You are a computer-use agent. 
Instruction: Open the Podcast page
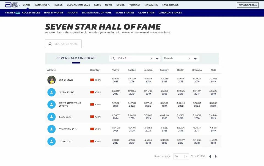(134, 5)
